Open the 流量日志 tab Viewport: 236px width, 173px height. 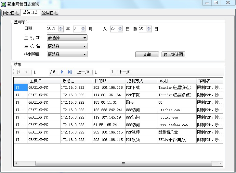pos(50,13)
